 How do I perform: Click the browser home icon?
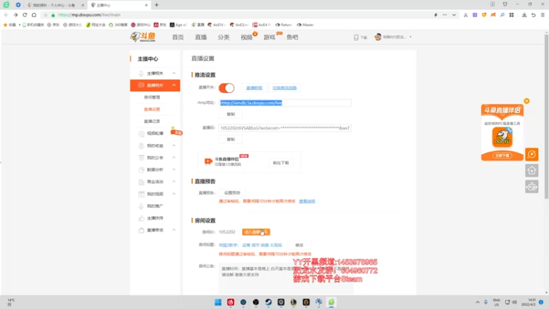point(34,15)
